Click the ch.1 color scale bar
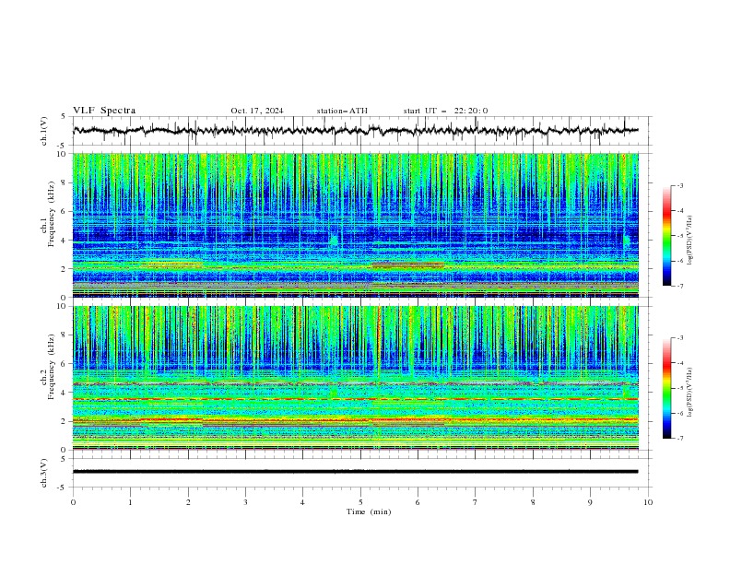 pyautogui.click(x=666, y=236)
